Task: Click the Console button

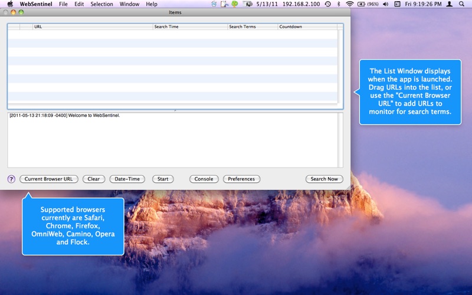Action: tap(204, 179)
